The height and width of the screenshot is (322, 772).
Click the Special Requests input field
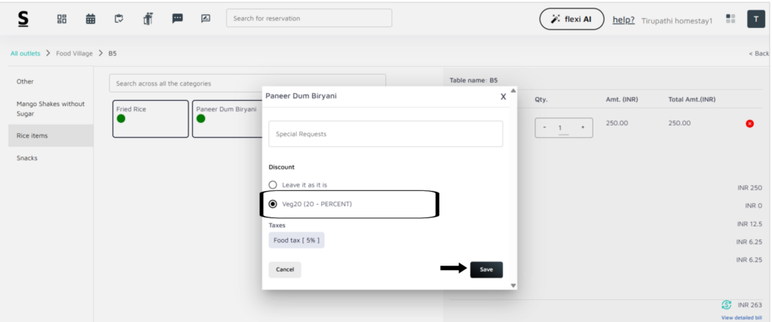point(385,134)
